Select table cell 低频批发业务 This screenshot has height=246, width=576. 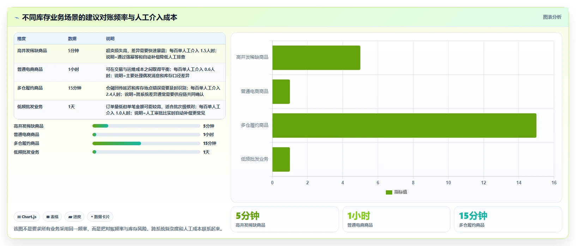(x=30, y=107)
